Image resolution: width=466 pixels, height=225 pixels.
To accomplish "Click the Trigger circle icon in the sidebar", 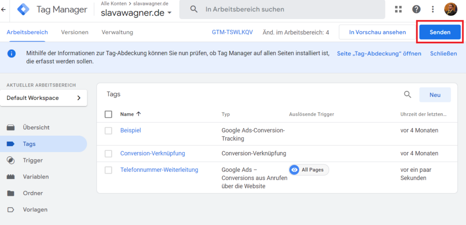I will (x=11, y=160).
